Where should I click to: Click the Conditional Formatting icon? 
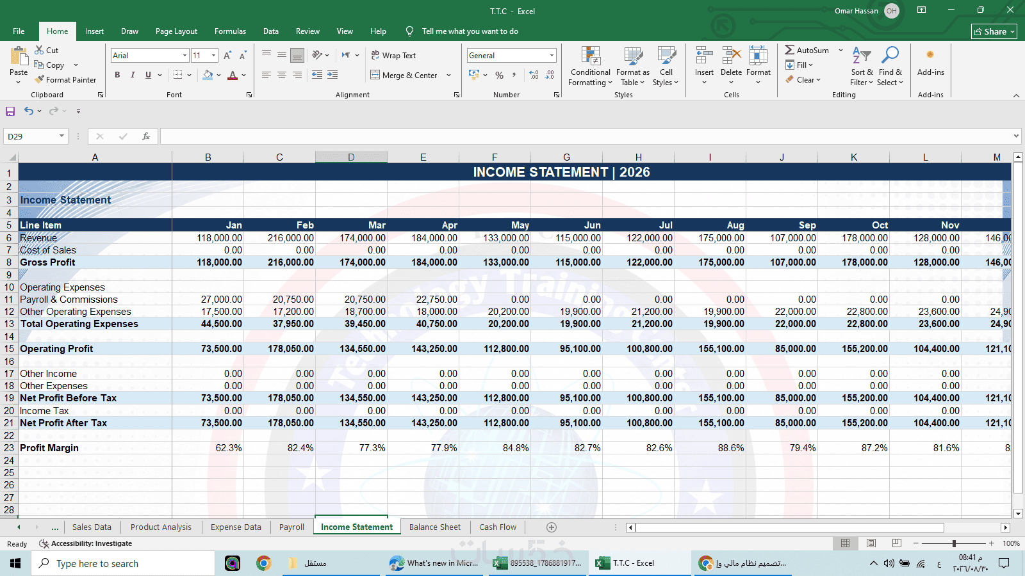point(591,56)
